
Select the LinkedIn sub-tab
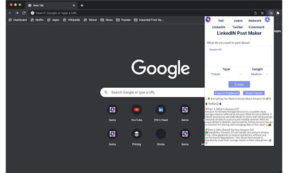pos(219,27)
